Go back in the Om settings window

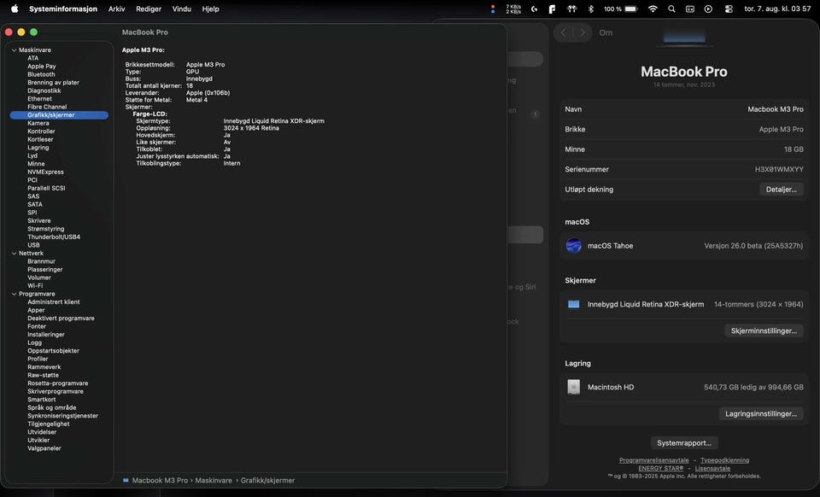[564, 32]
